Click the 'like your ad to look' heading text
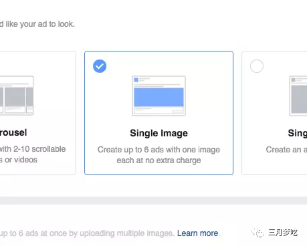This screenshot has width=307, height=246. point(37,24)
